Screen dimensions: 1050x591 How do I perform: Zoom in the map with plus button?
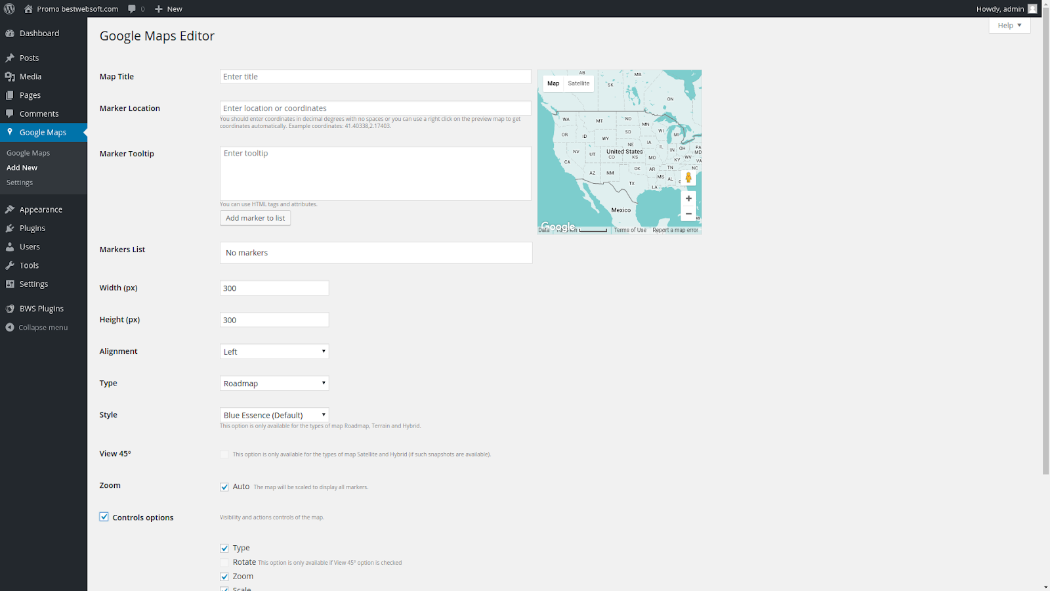(688, 198)
